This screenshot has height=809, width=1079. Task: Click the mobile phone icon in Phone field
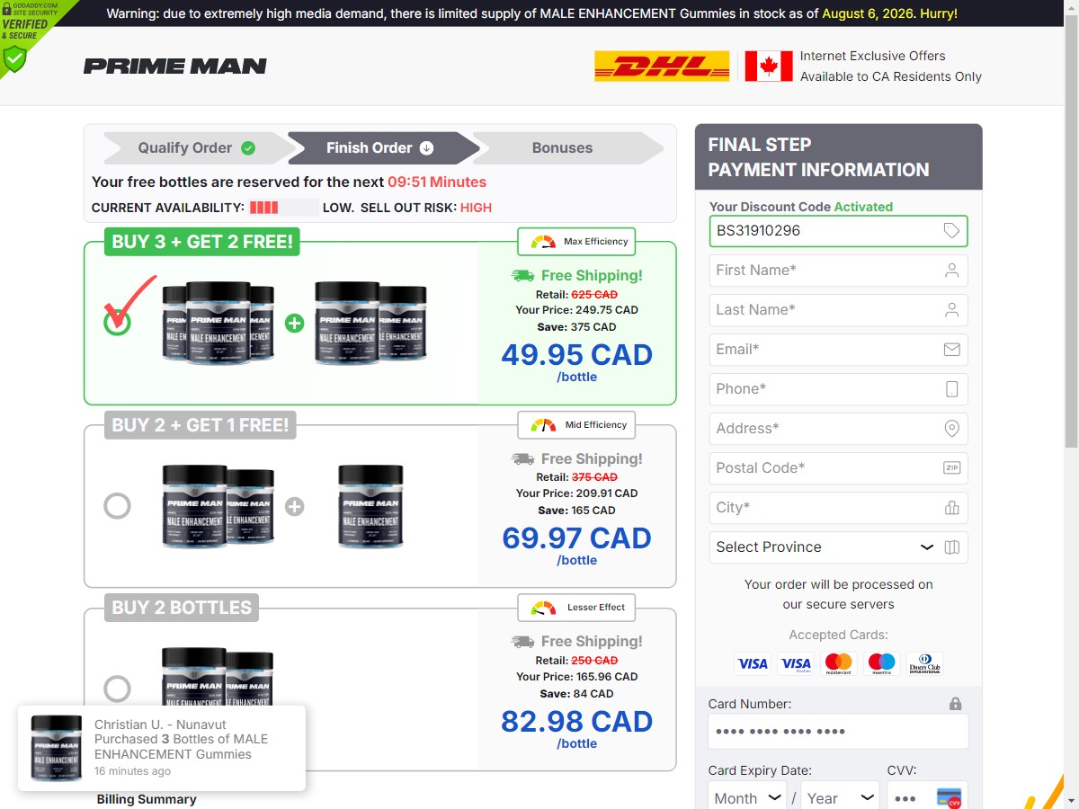(x=951, y=389)
